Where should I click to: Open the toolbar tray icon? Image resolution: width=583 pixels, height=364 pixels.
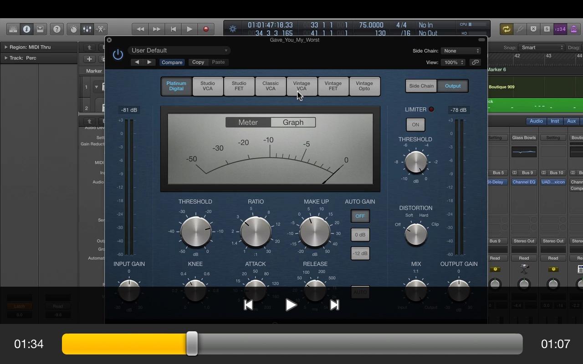pos(40,29)
